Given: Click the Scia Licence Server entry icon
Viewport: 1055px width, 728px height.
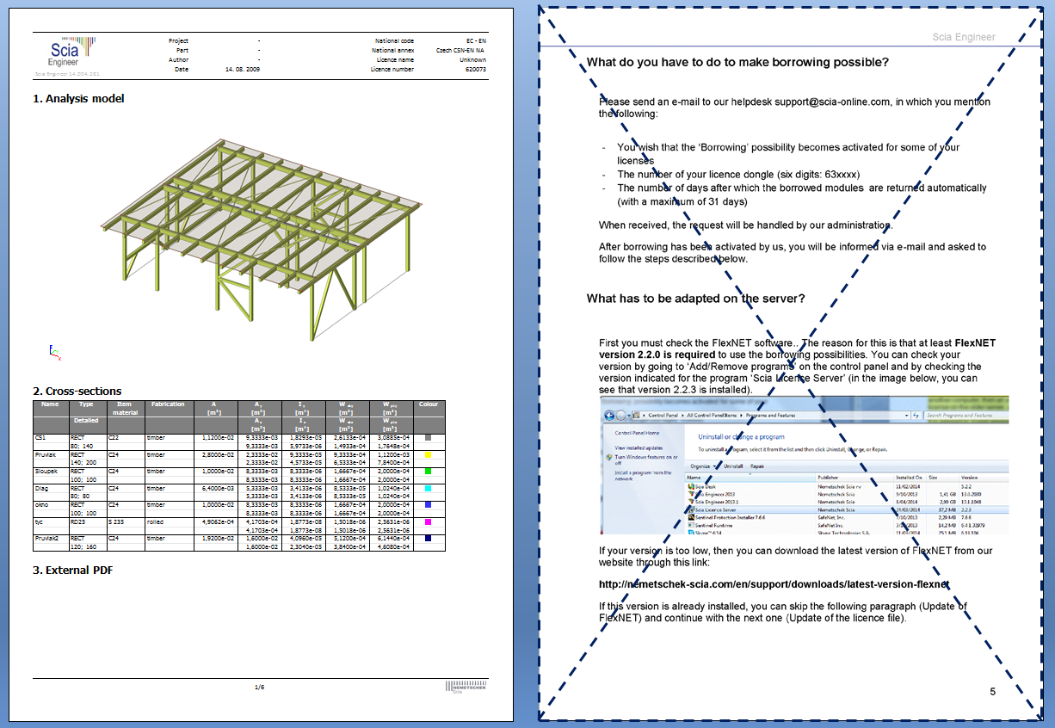Looking at the screenshot, I should point(691,509).
